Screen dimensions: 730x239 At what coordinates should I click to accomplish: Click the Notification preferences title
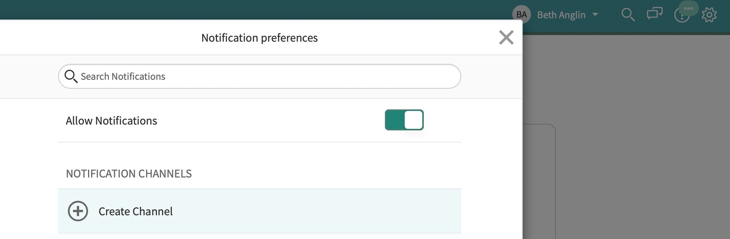259,38
